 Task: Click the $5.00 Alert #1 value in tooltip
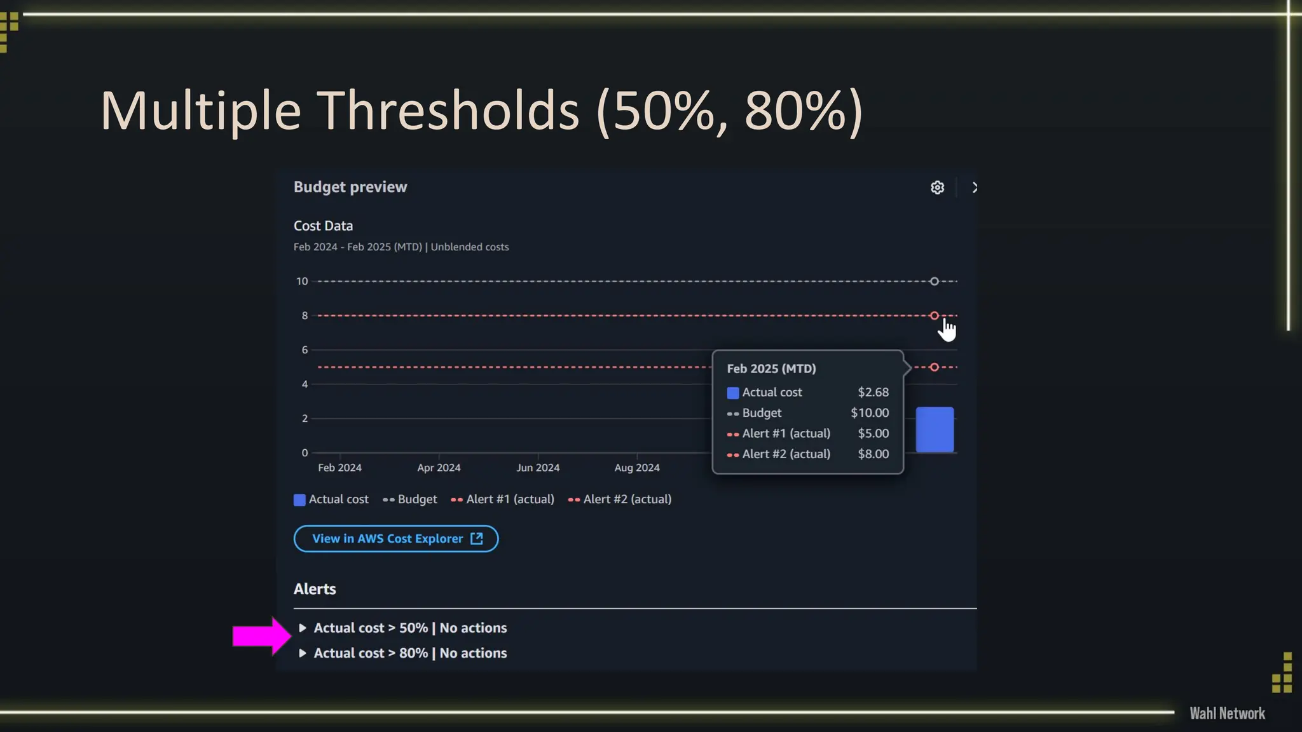(874, 433)
